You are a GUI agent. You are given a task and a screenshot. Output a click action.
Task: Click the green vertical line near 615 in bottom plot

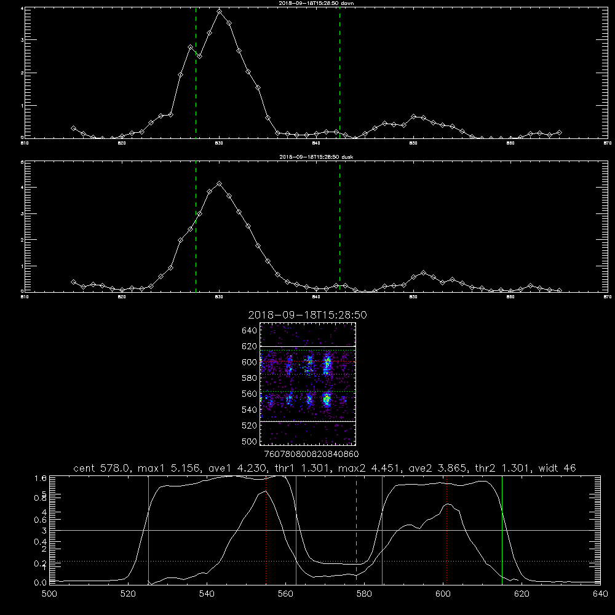coord(502,530)
